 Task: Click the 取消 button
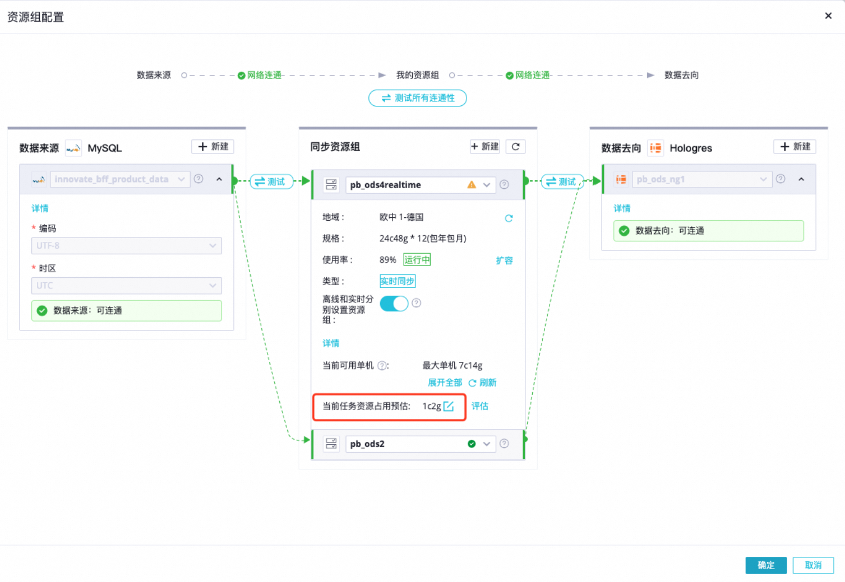pyautogui.click(x=813, y=565)
